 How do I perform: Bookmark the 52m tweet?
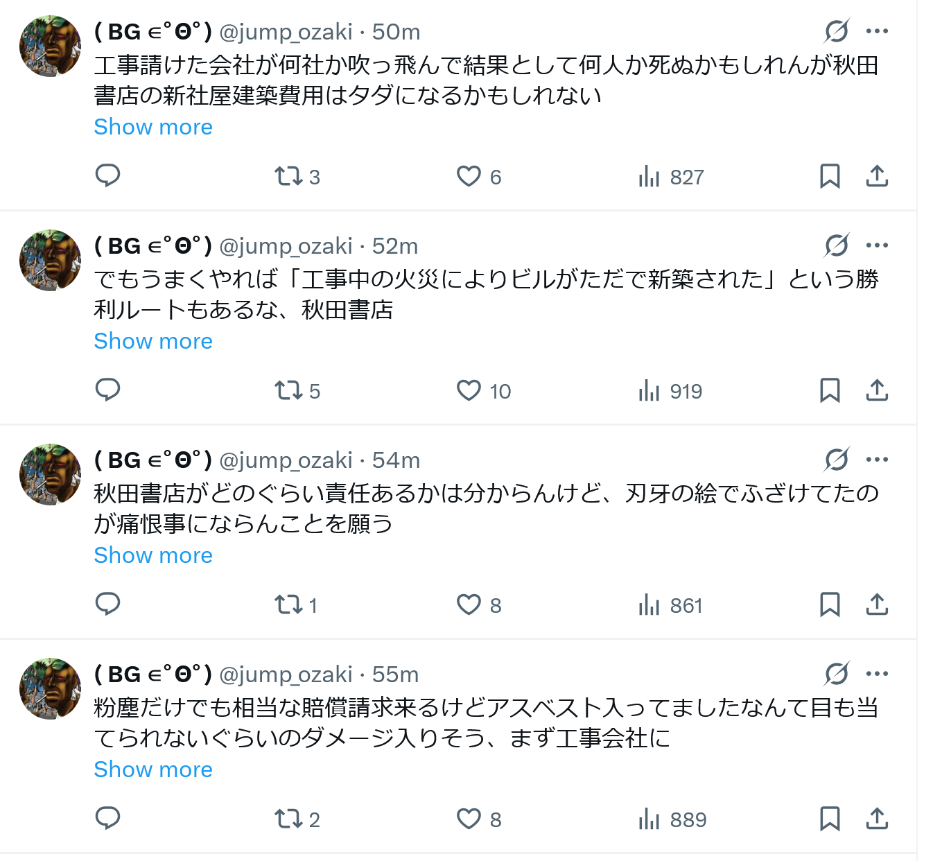pyautogui.click(x=829, y=390)
